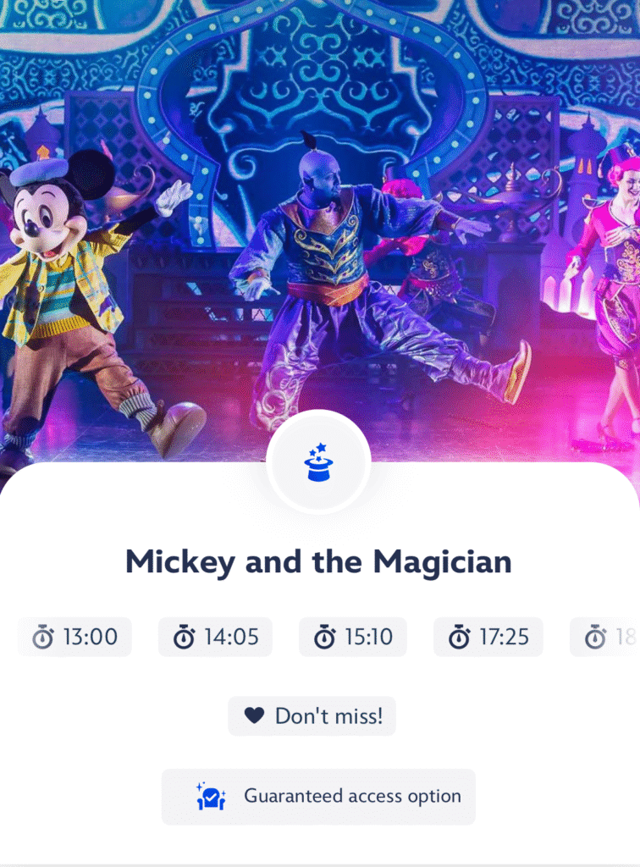Click the partially hidden fifth showtime stopwatch
Screen dimensions: 640x867
click(x=595, y=637)
